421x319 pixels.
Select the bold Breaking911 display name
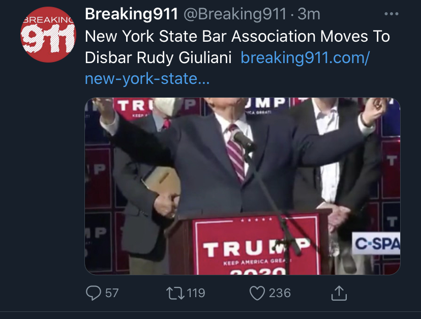131,14
